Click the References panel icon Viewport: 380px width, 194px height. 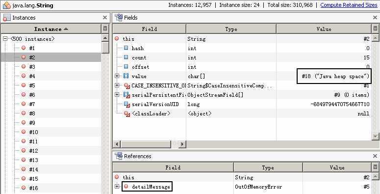point(119,156)
